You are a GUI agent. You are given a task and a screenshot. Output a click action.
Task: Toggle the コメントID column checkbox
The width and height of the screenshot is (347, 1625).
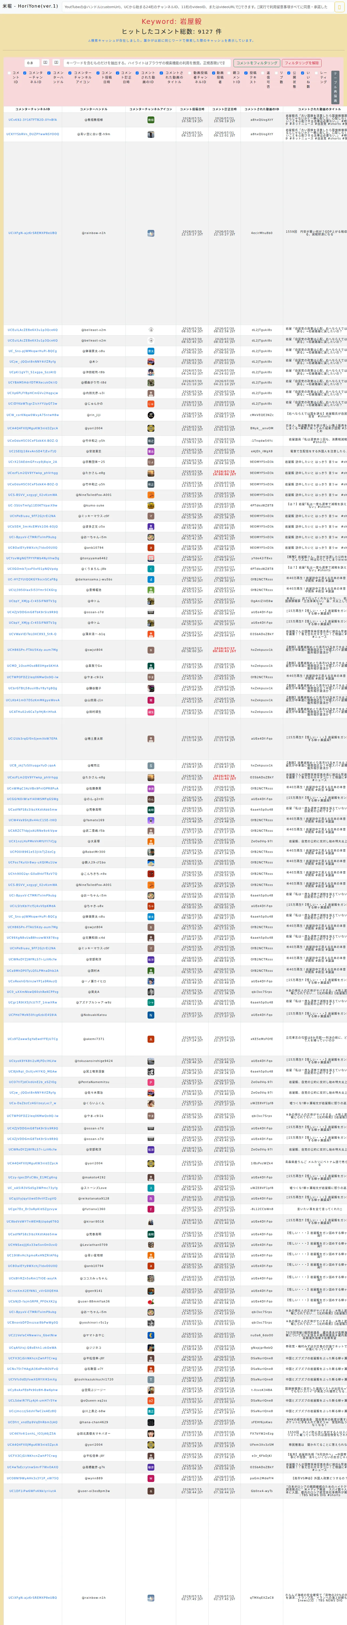(x=9, y=73)
